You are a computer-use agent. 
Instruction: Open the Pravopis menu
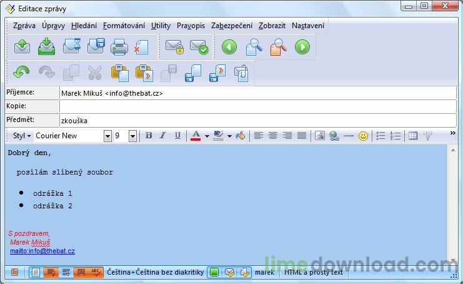pos(191,26)
